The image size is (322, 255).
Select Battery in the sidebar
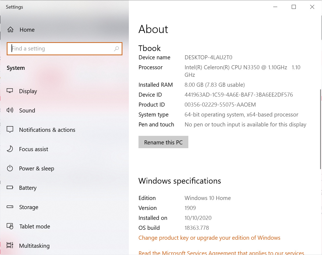coord(64,188)
